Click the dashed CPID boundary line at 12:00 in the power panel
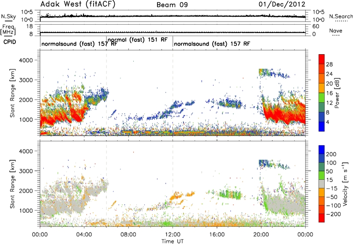 point(173,93)
